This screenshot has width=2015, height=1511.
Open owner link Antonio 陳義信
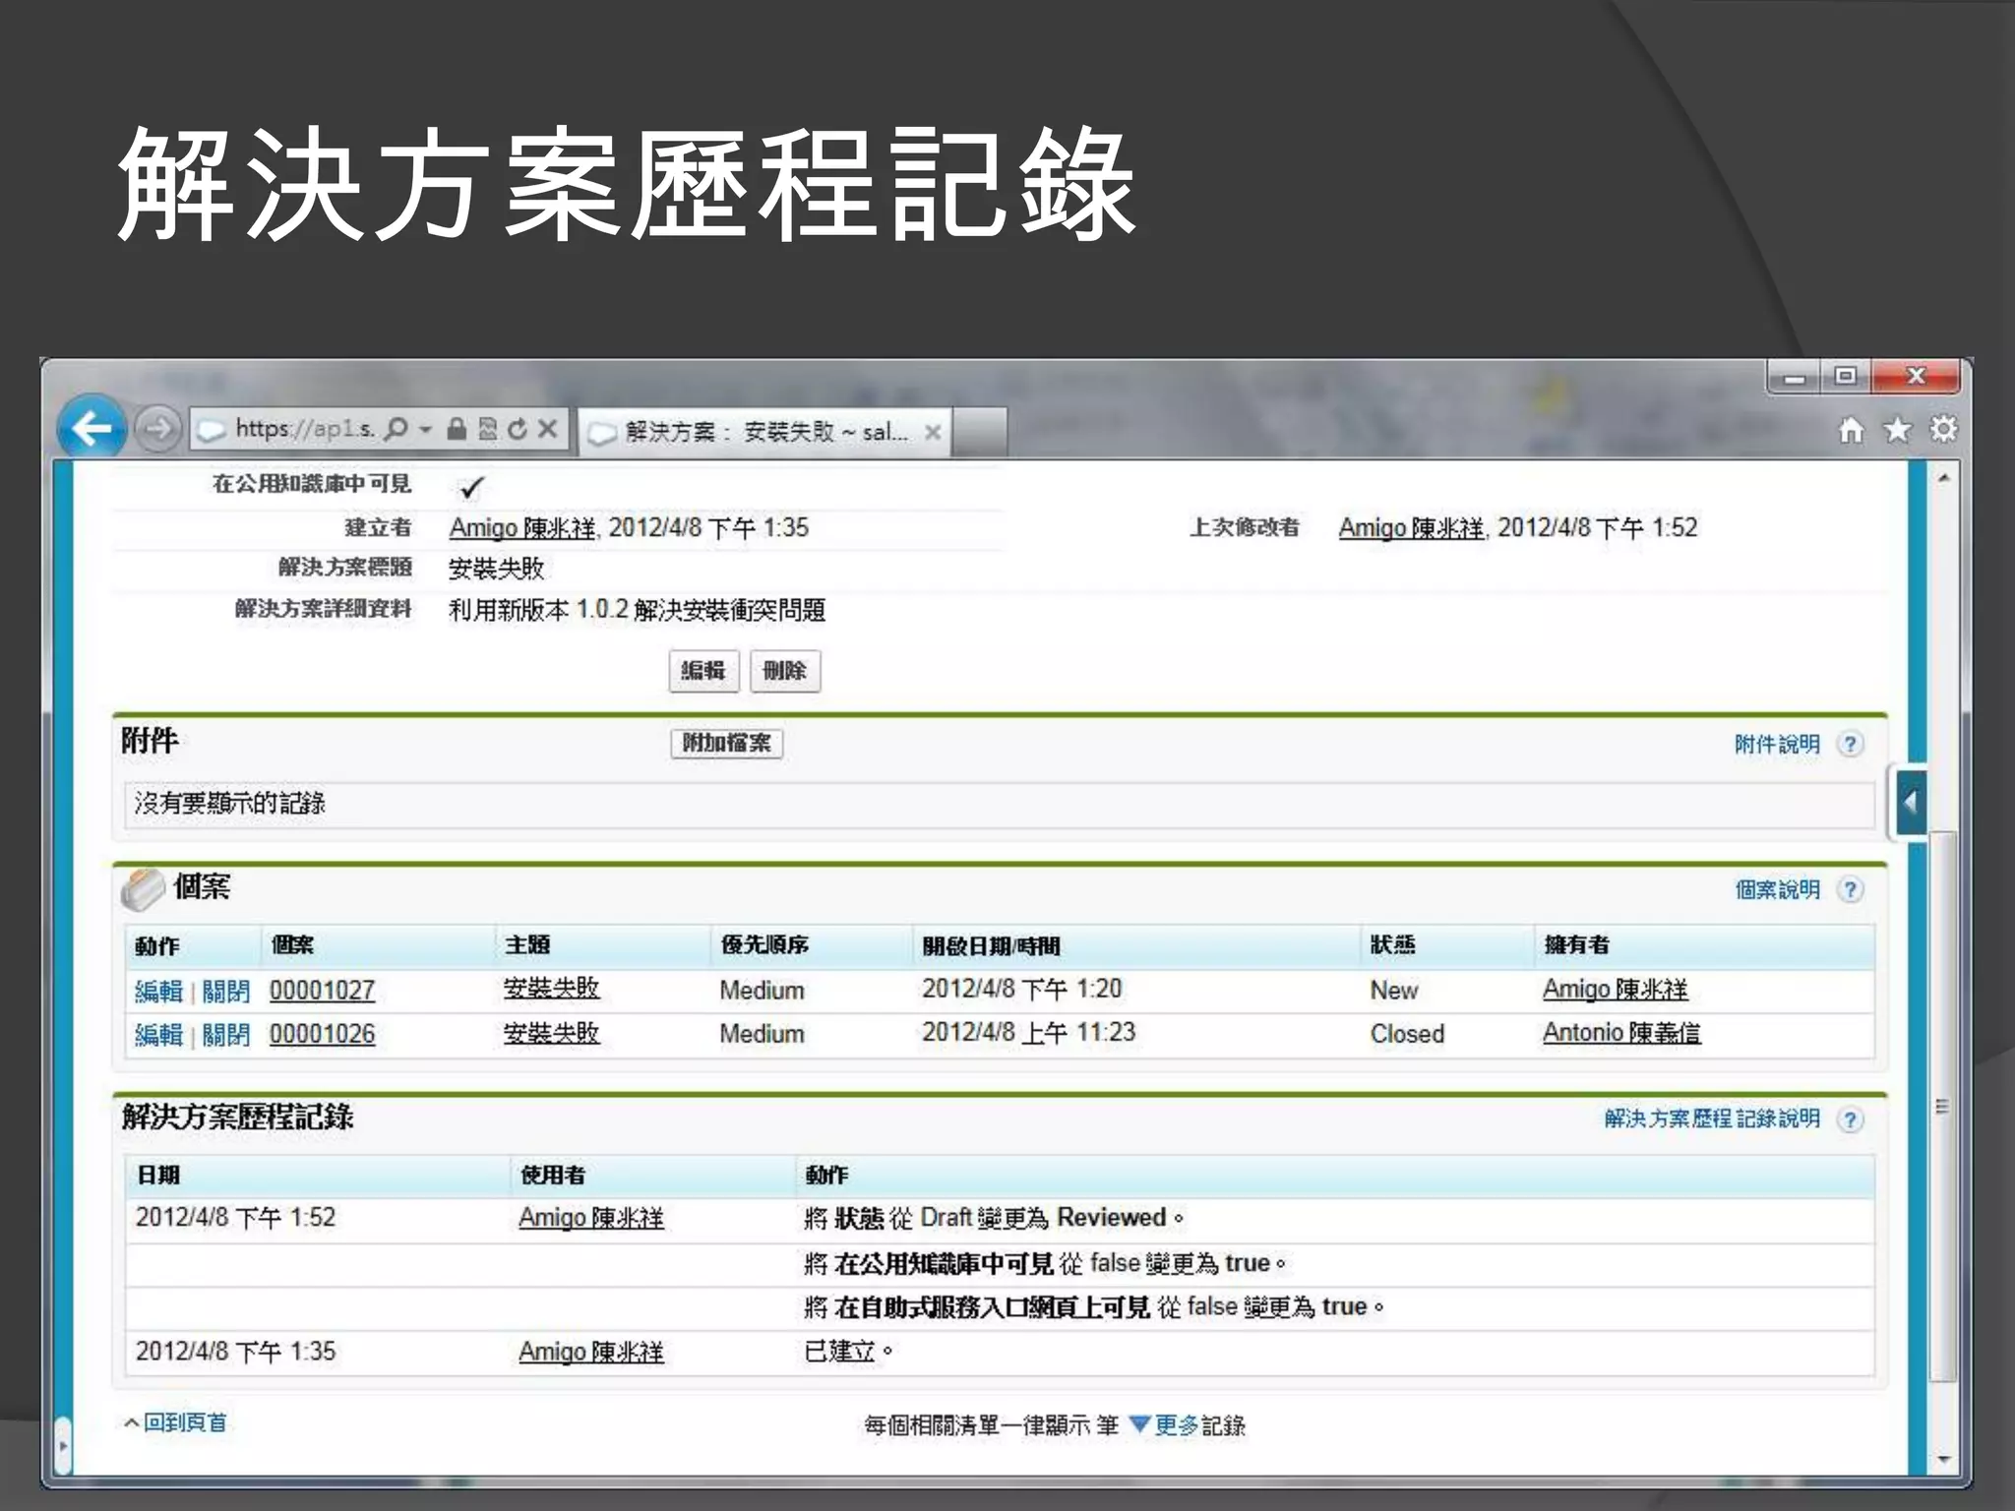pyautogui.click(x=1621, y=1033)
